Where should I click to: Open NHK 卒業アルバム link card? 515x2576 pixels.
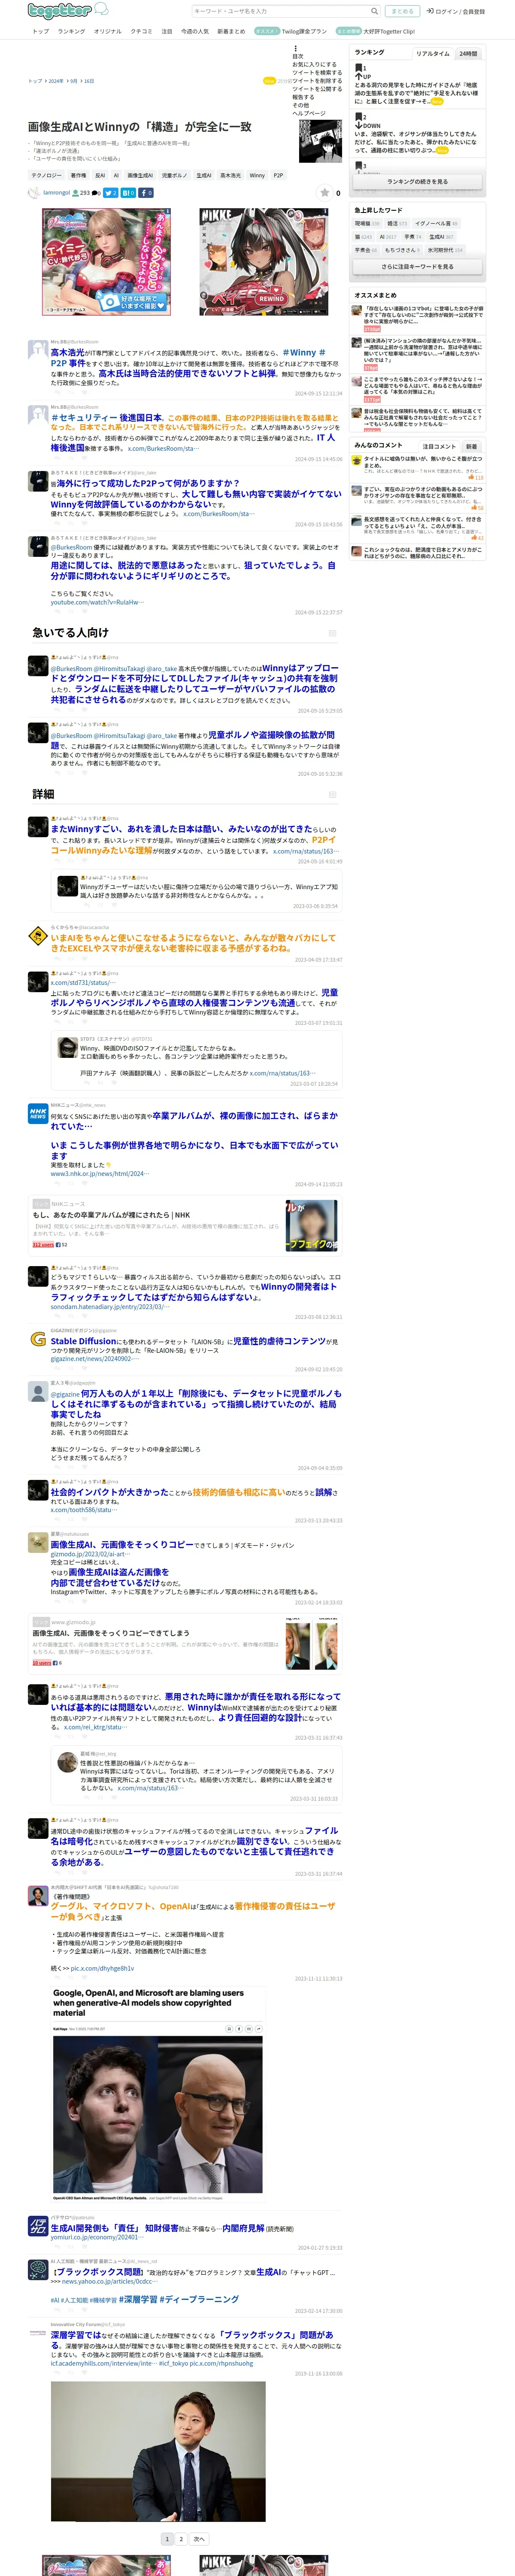click(185, 1226)
